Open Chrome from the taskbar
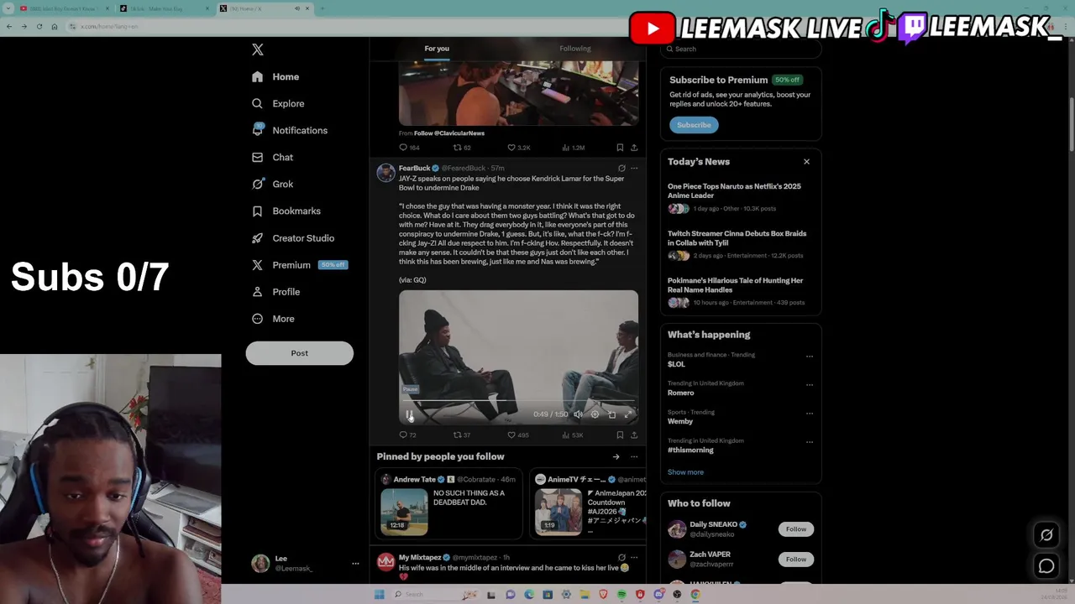The width and height of the screenshot is (1075, 604). tap(695, 594)
